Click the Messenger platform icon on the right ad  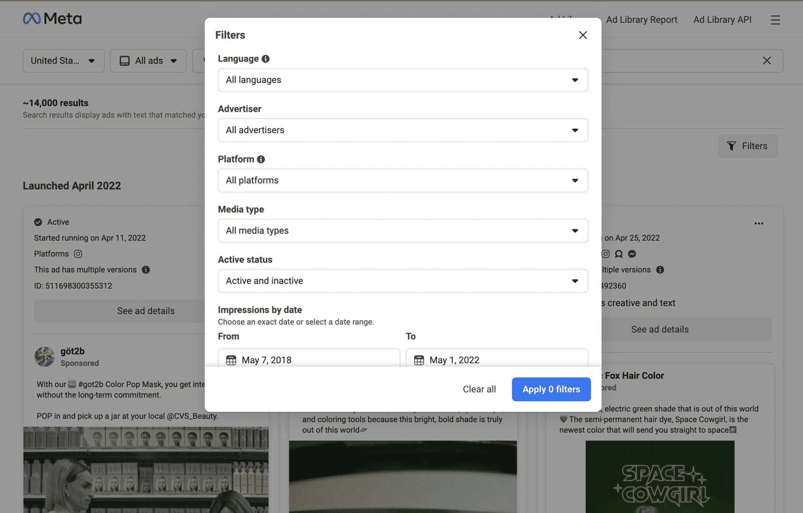632,254
